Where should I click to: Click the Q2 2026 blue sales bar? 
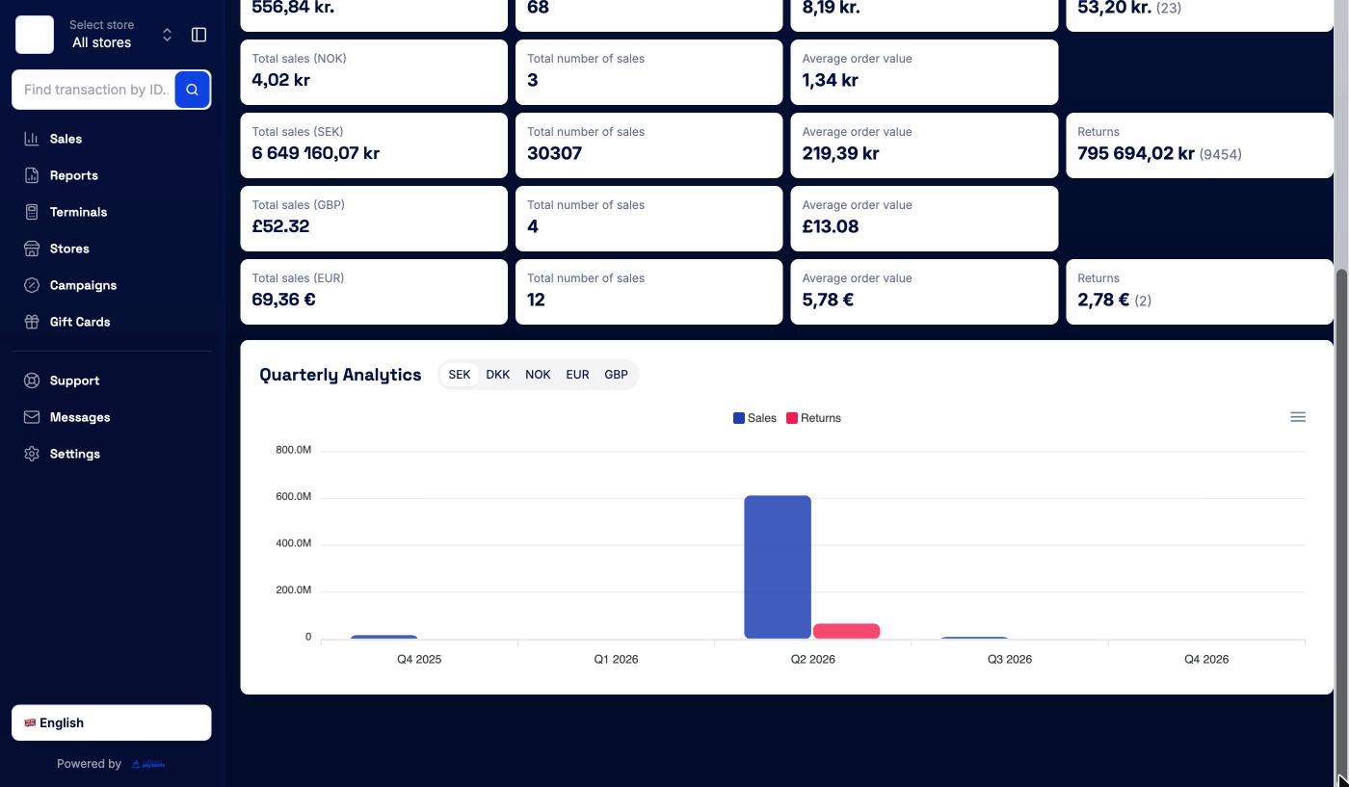pos(778,566)
